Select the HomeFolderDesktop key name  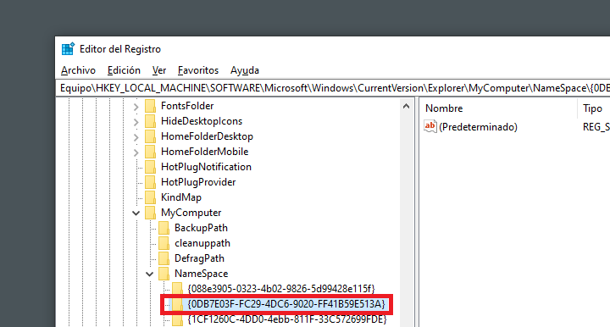tap(207, 136)
